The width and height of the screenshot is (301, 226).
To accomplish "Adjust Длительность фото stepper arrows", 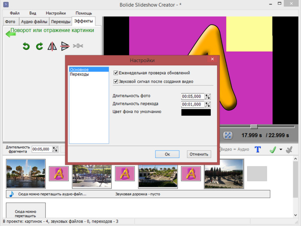I will click(x=208, y=96).
